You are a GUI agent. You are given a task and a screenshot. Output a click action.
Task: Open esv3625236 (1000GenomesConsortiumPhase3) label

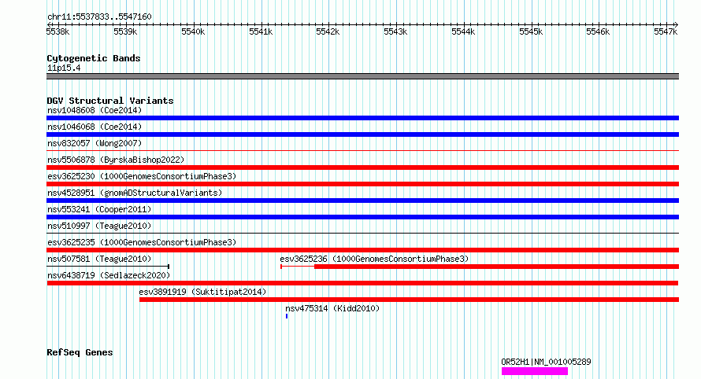(x=374, y=259)
